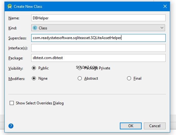This screenshot has width=176, height=135.
Task: Click the Android Studio logo in title bar
Action: (10, 6)
